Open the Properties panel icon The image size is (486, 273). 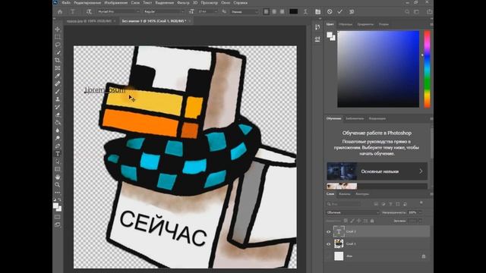click(317, 39)
